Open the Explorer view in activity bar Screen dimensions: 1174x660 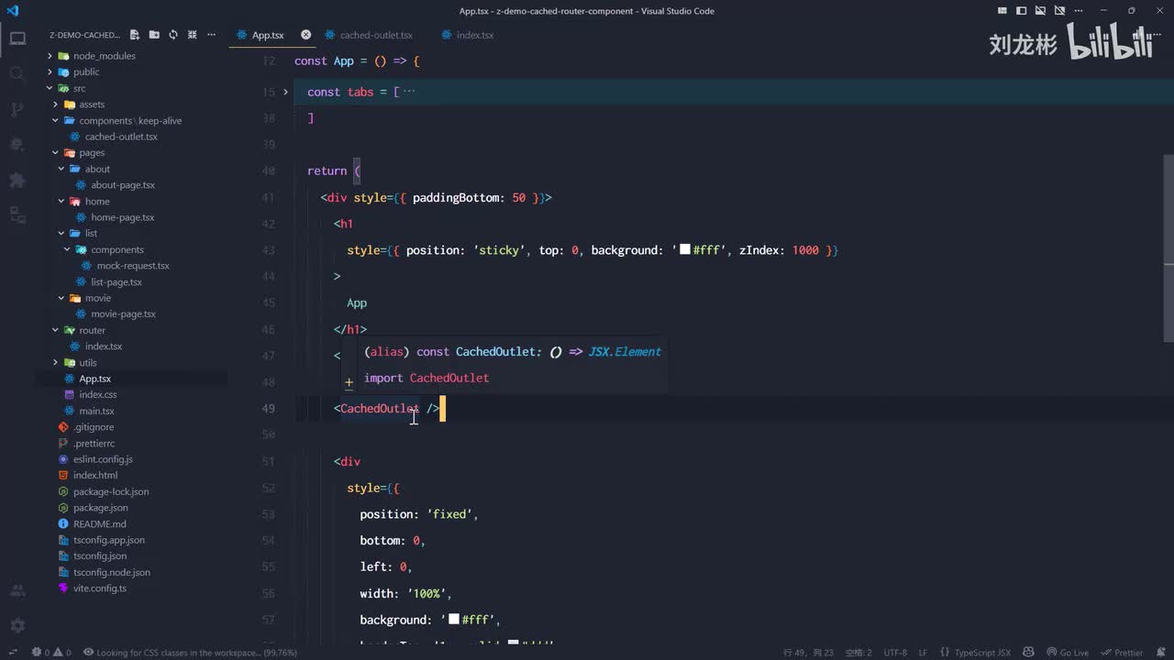[x=17, y=38]
